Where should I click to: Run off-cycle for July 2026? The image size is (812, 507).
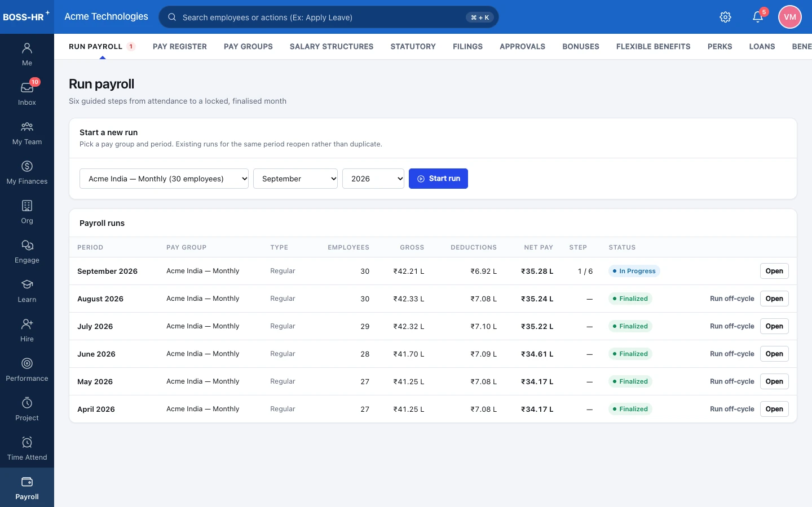click(732, 326)
